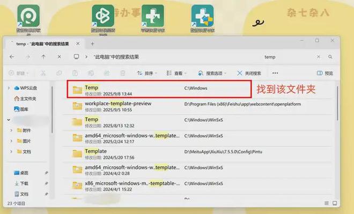Click the pin icon next to 下载
The height and width of the screenshot is (214, 354).
pyautogui.click(x=46, y=183)
